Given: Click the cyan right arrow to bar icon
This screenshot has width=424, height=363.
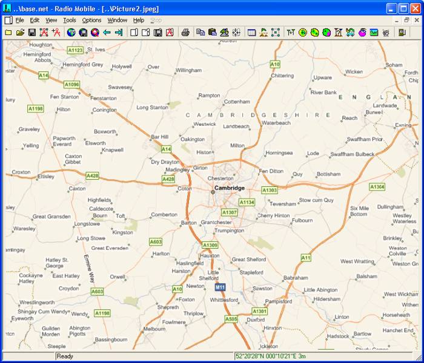Looking at the screenshot, I should click(119, 33).
